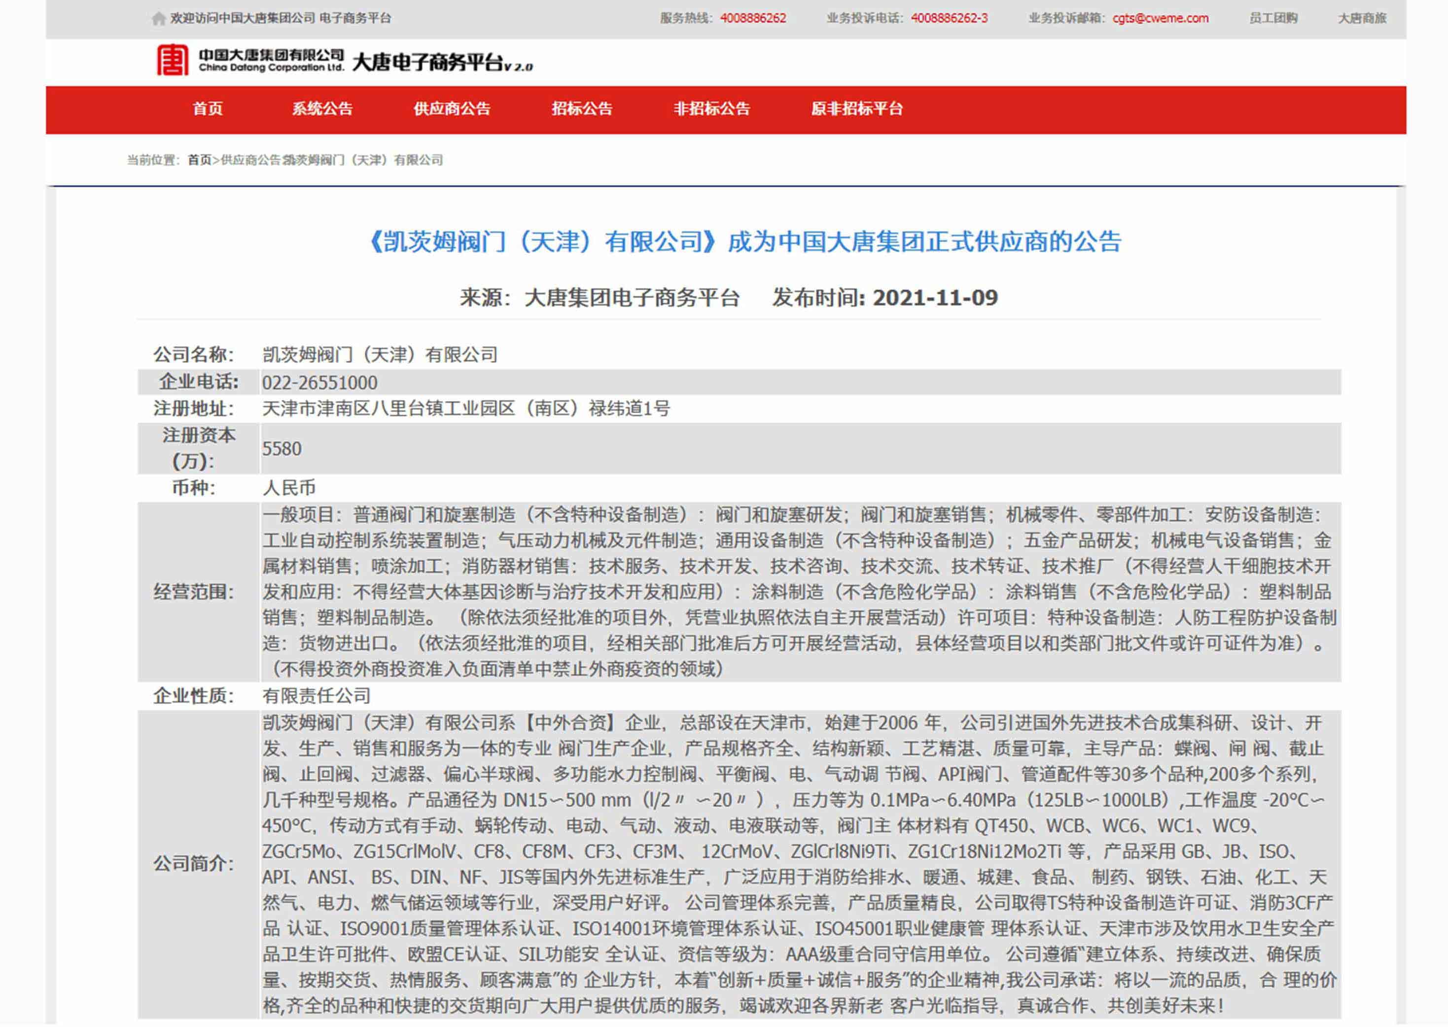Screen dimensions: 1448x1027
Task: Open the 首页 navigation menu item
Action: [x=208, y=109]
